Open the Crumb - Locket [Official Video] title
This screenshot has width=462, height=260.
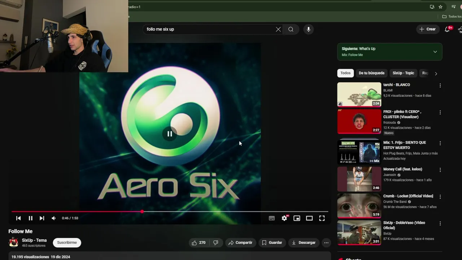click(x=408, y=196)
